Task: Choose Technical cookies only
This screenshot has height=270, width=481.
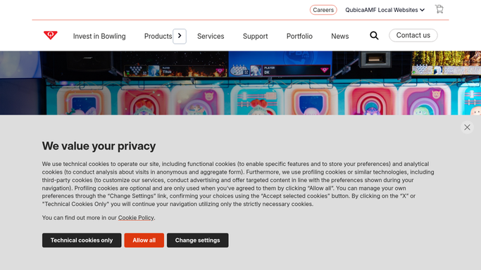Action: (82, 240)
